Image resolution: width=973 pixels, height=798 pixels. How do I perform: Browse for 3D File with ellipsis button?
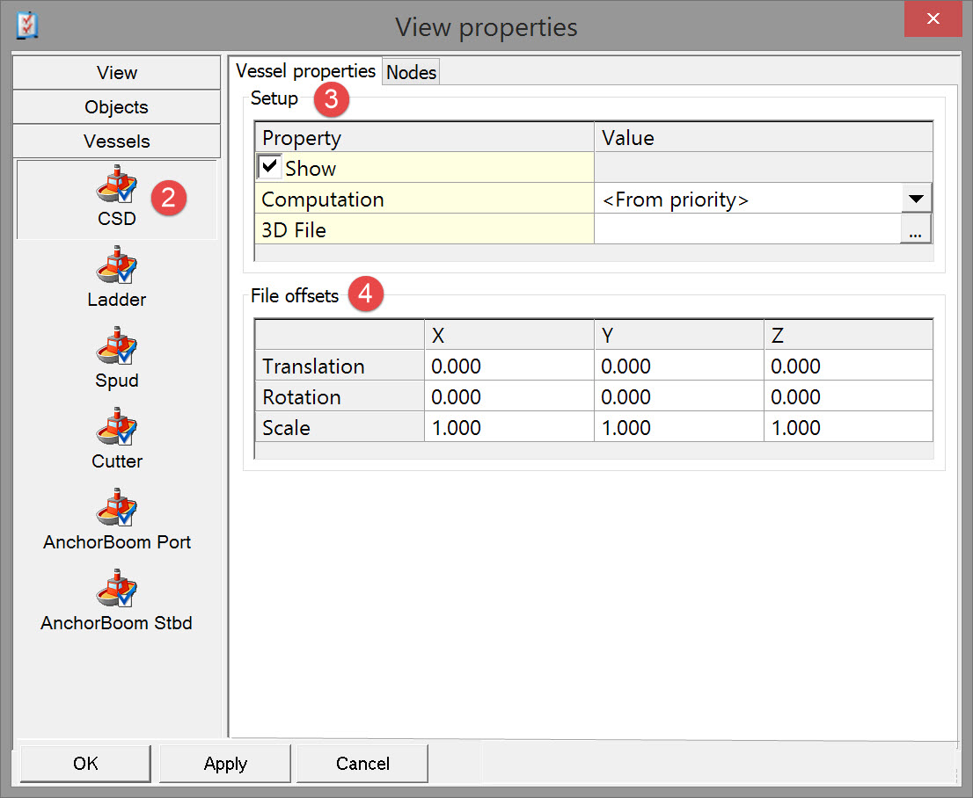coord(916,230)
